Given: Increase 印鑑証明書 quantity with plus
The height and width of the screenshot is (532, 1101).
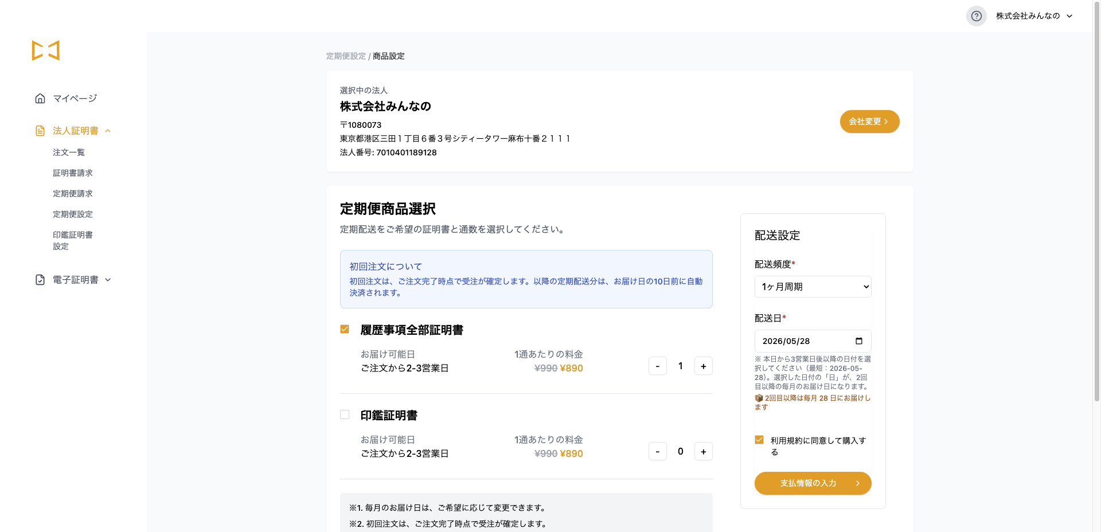Looking at the screenshot, I should (x=704, y=451).
